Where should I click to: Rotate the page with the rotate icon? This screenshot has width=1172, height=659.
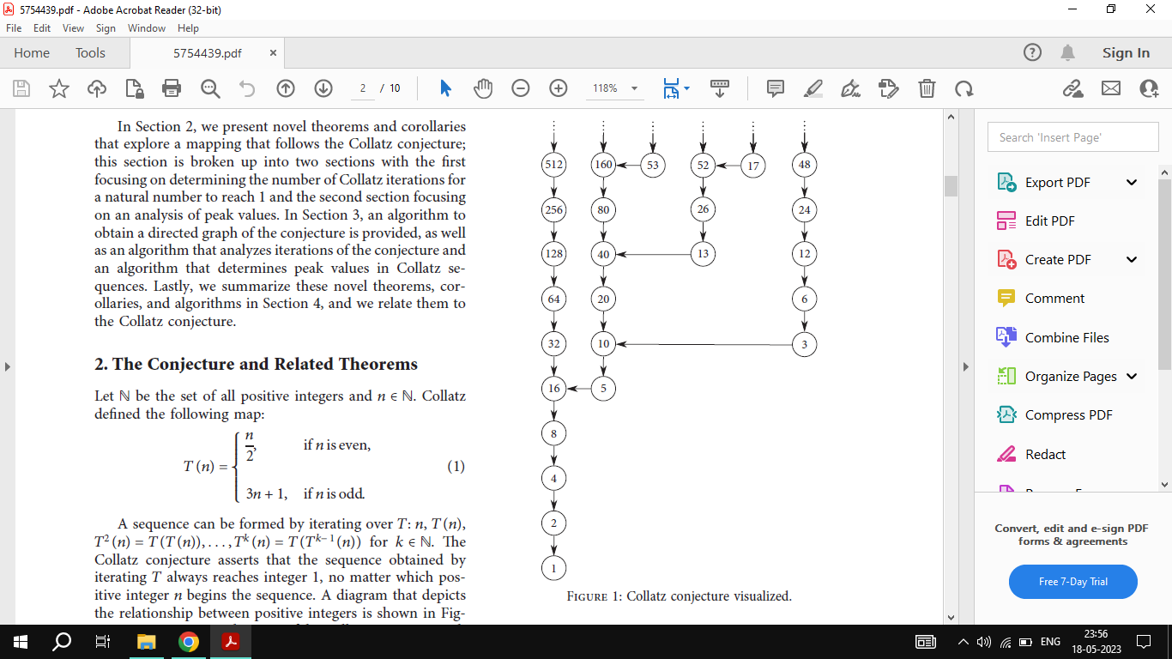tap(964, 88)
